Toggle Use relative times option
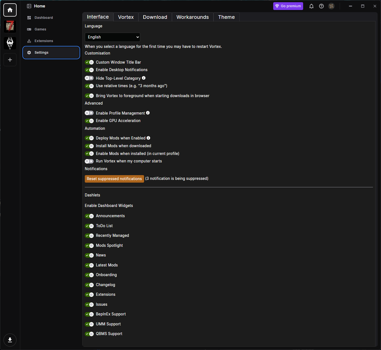The image size is (381, 350). coord(89,86)
